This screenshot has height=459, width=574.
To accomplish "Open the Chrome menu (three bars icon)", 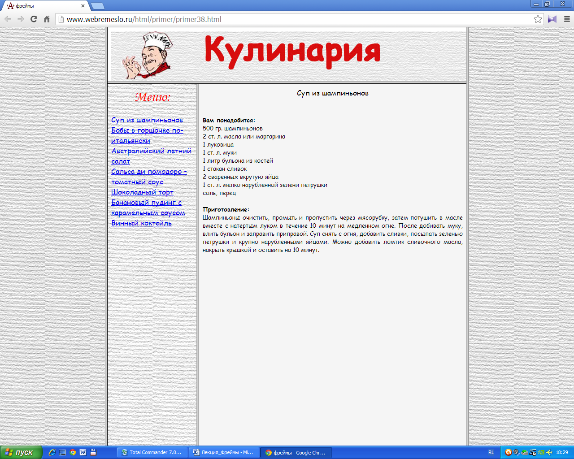I will click(567, 19).
